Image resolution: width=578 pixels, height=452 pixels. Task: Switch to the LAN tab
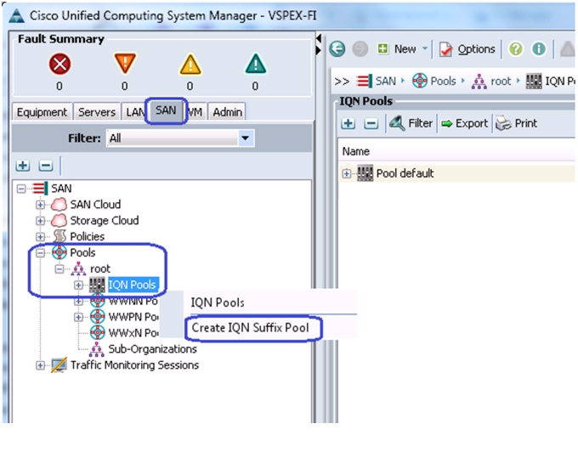point(134,112)
